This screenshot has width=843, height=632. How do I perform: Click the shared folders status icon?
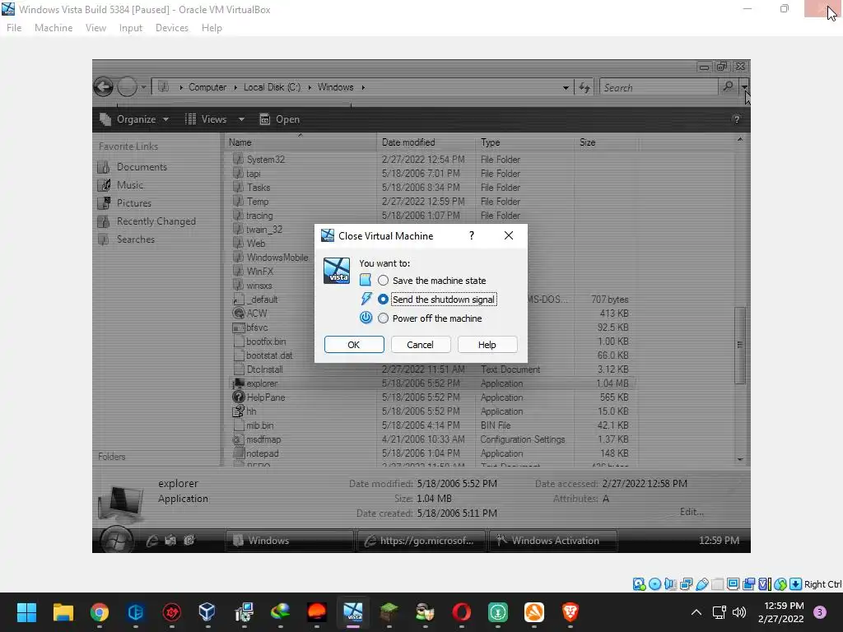tap(717, 584)
